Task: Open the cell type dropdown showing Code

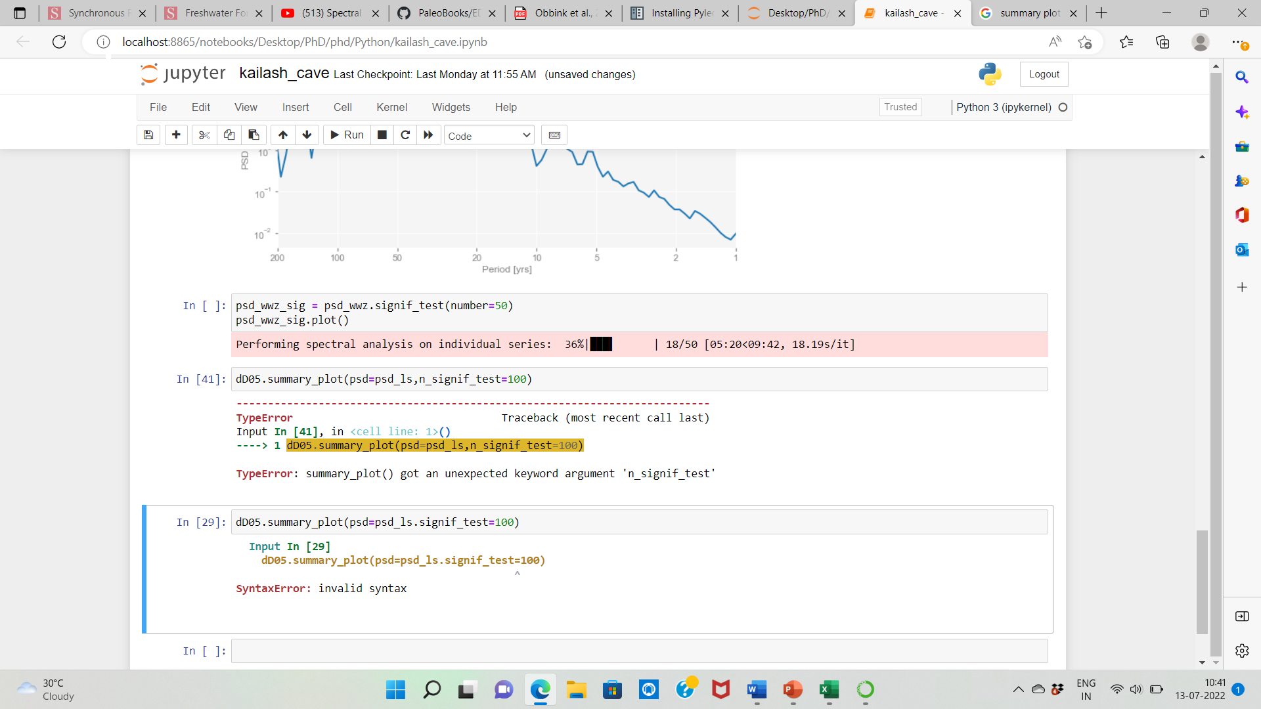Action: tap(489, 135)
